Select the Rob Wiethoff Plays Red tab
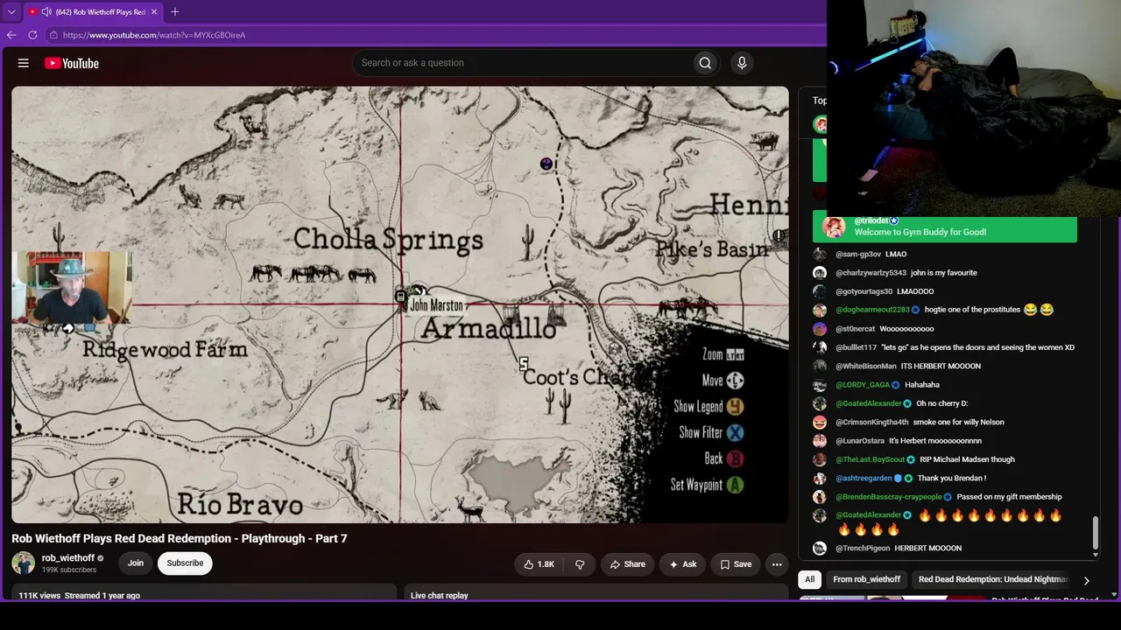The image size is (1121, 630). point(93,12)
